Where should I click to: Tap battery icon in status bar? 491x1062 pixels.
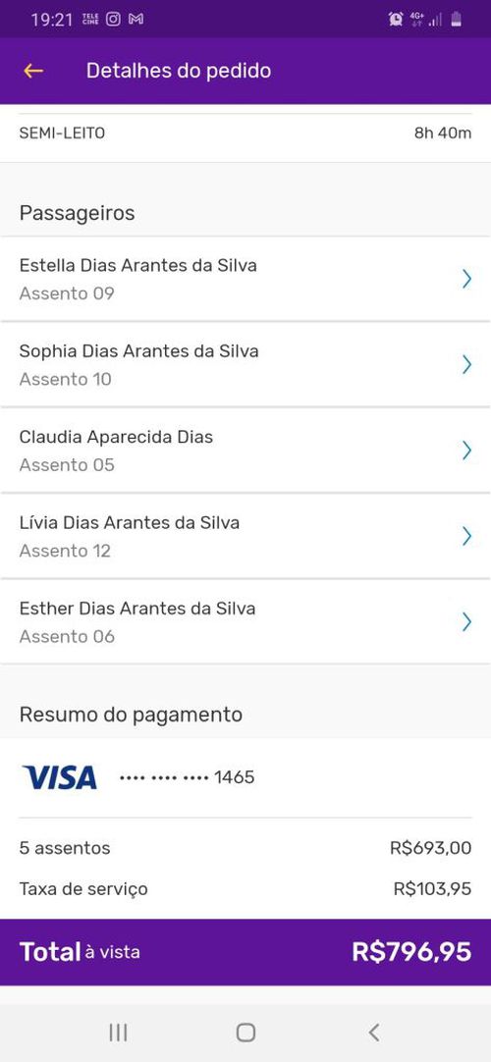point(457,20)
